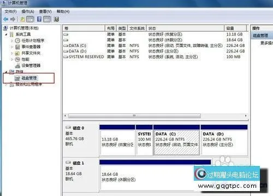Go back with the blue left arrow
273x196 pixels.
(6, 19)
